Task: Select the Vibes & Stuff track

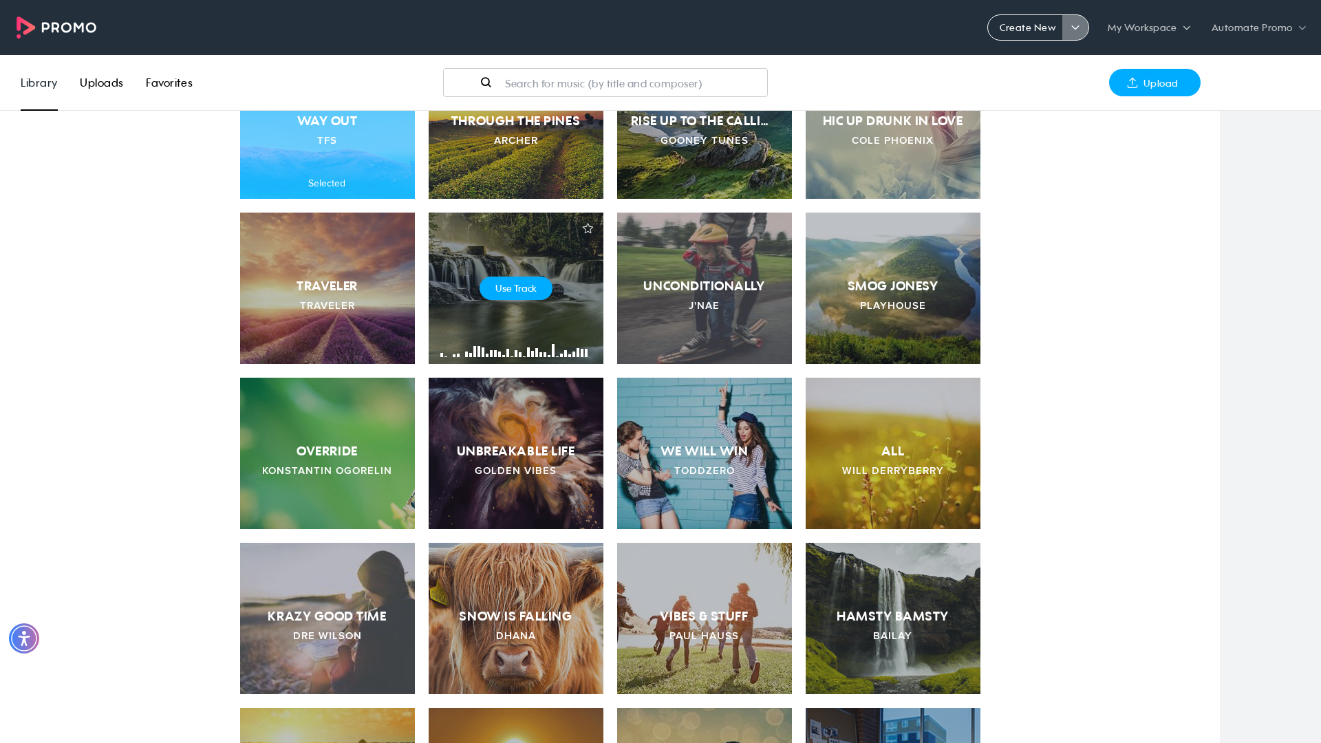Action: (705, 618)
